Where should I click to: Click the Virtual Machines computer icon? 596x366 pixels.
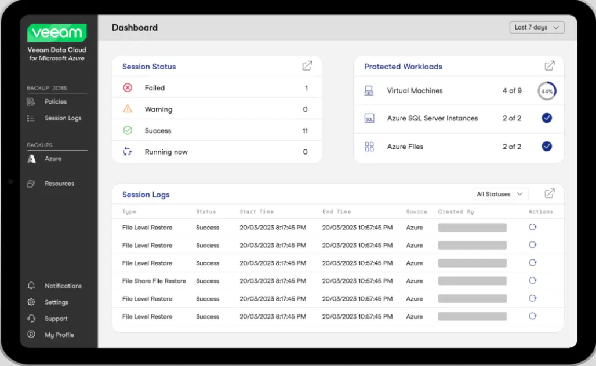click(369, 91)
